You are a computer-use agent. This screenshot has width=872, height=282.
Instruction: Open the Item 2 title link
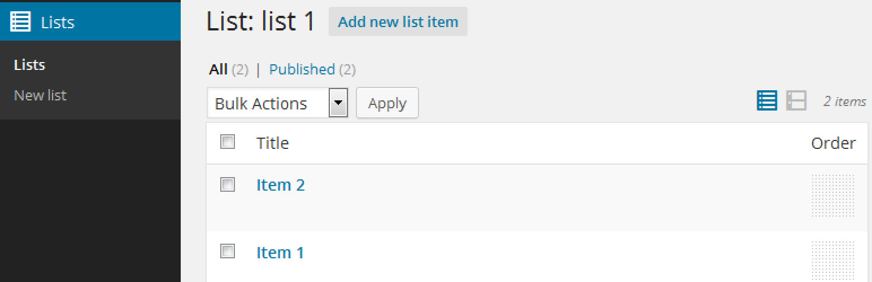tap(281, 185)
